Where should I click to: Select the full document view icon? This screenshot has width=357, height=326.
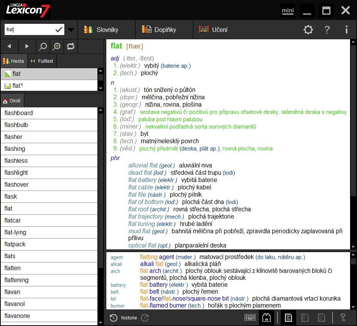click(x=288, y=318)
